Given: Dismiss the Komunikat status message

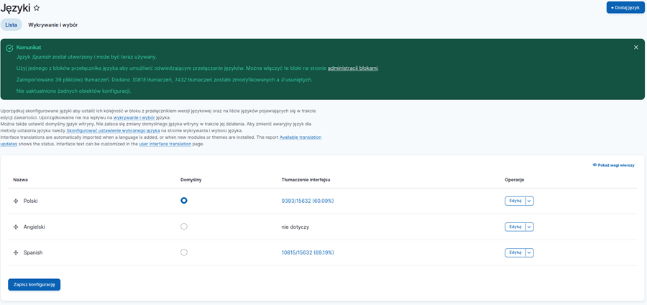Looking at the screenshot, I should click(x=635, y=47).
